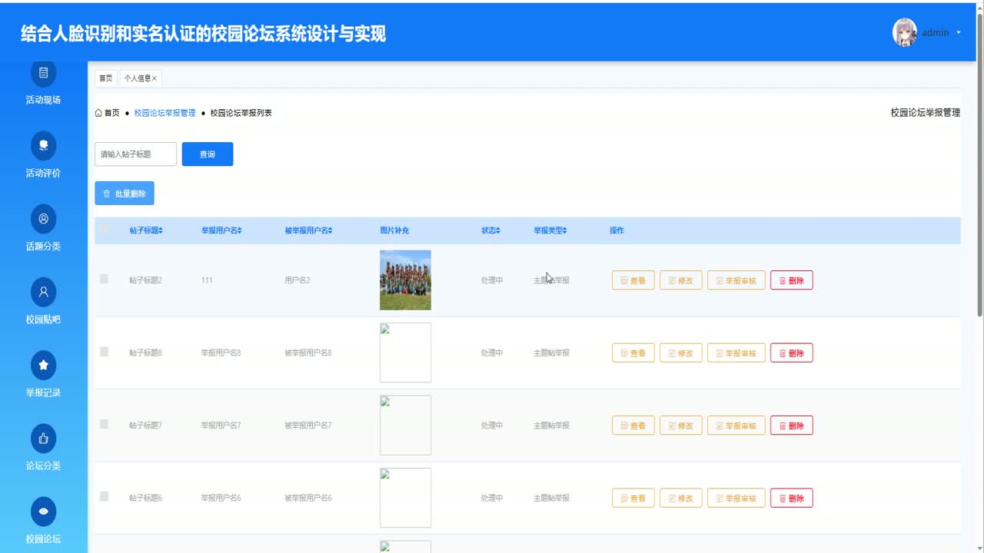Screen dimensions: 984x553
Task: Click the 首页 breadcrumb text
Action: point(112,113)
